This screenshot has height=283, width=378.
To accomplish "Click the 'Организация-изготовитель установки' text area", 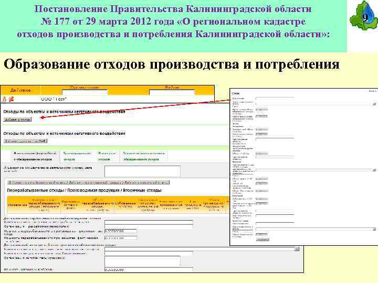I will [142, 262].
